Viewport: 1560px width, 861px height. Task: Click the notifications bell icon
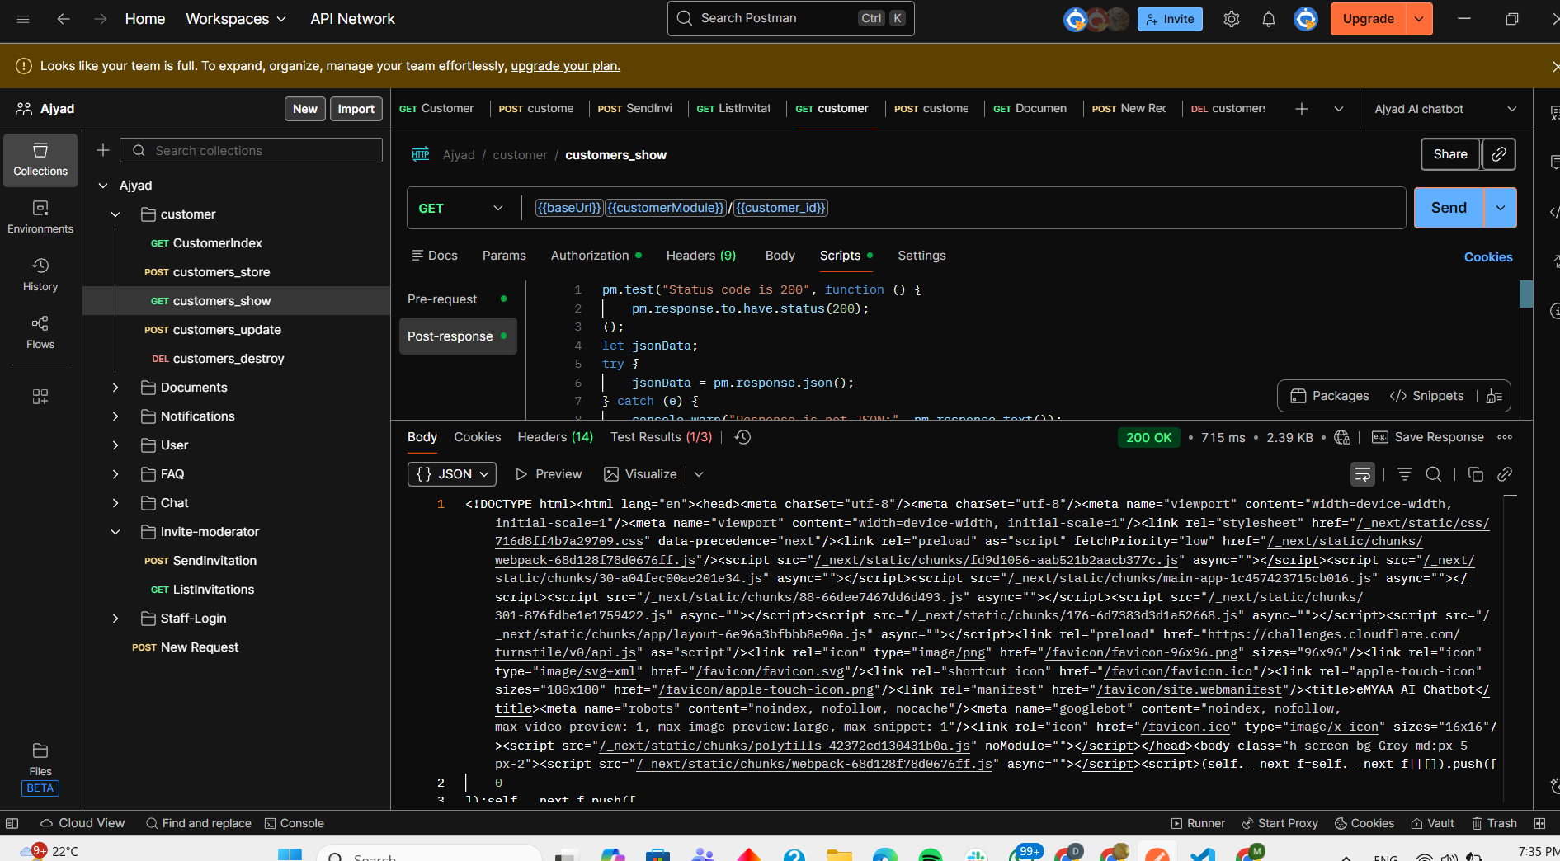tap(1269, 19)
